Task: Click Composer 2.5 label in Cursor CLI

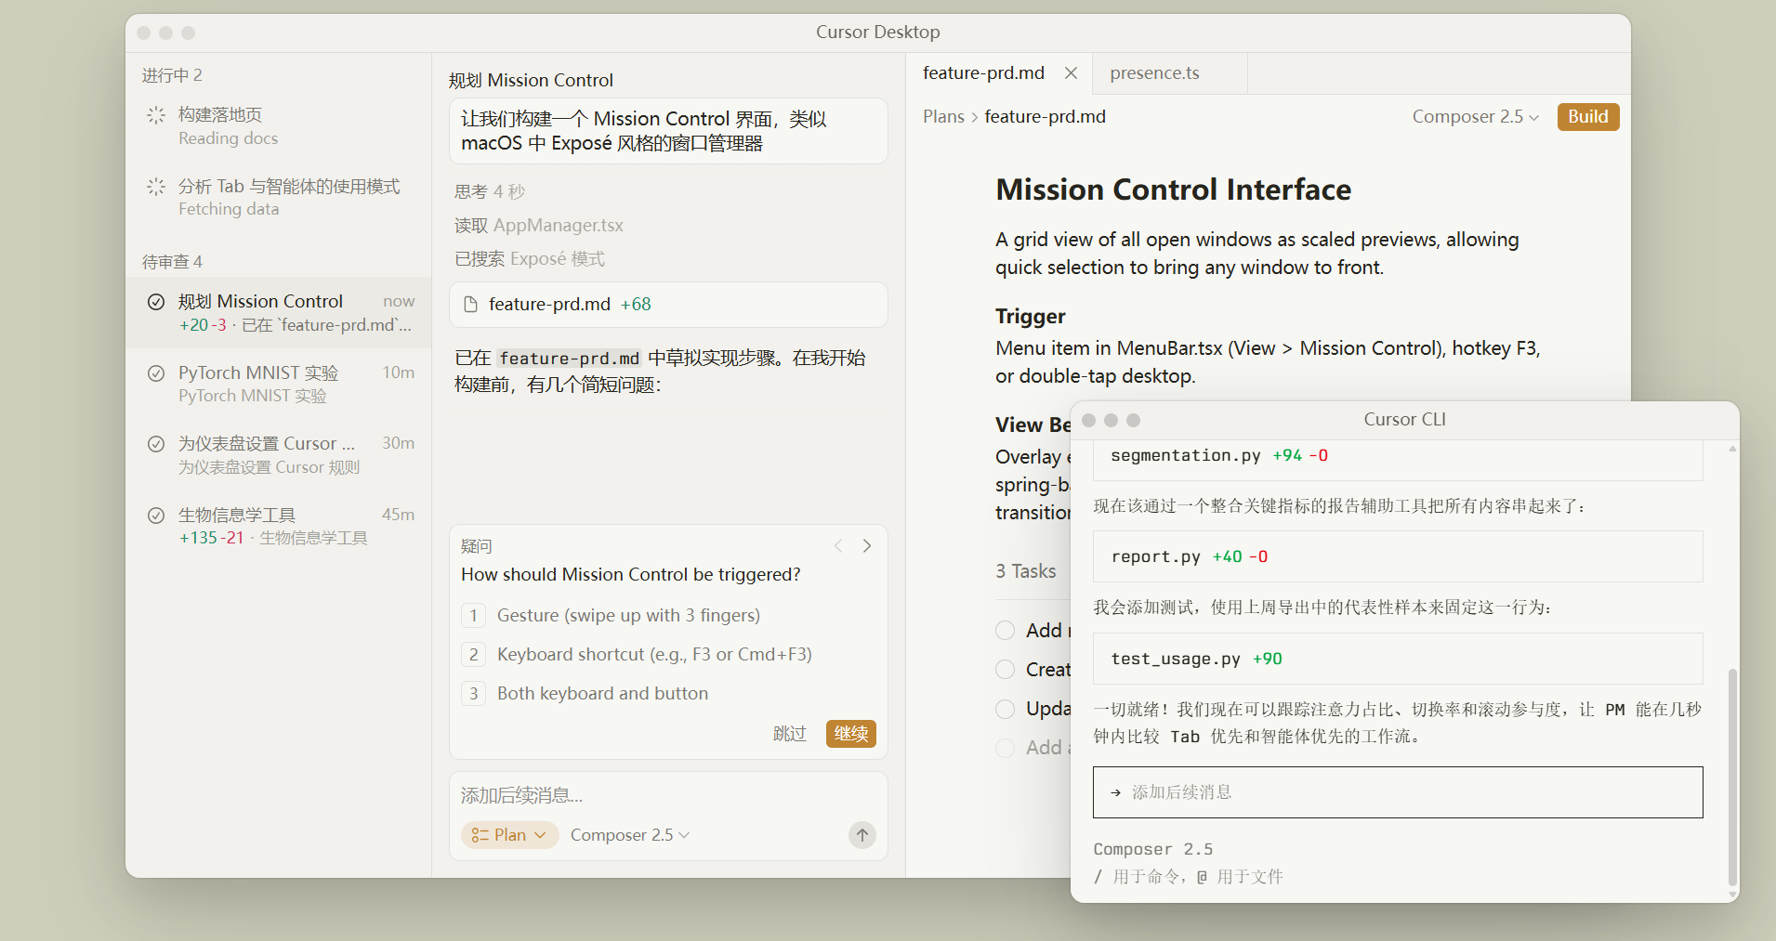Action: pos(1152,850)
